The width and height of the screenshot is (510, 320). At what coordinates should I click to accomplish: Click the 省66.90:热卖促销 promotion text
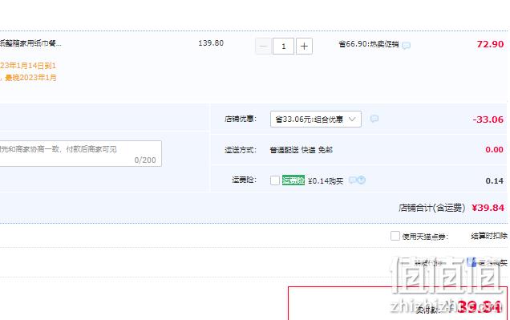point(369,44)
